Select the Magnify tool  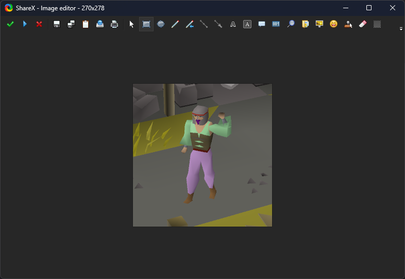(291, 24)
